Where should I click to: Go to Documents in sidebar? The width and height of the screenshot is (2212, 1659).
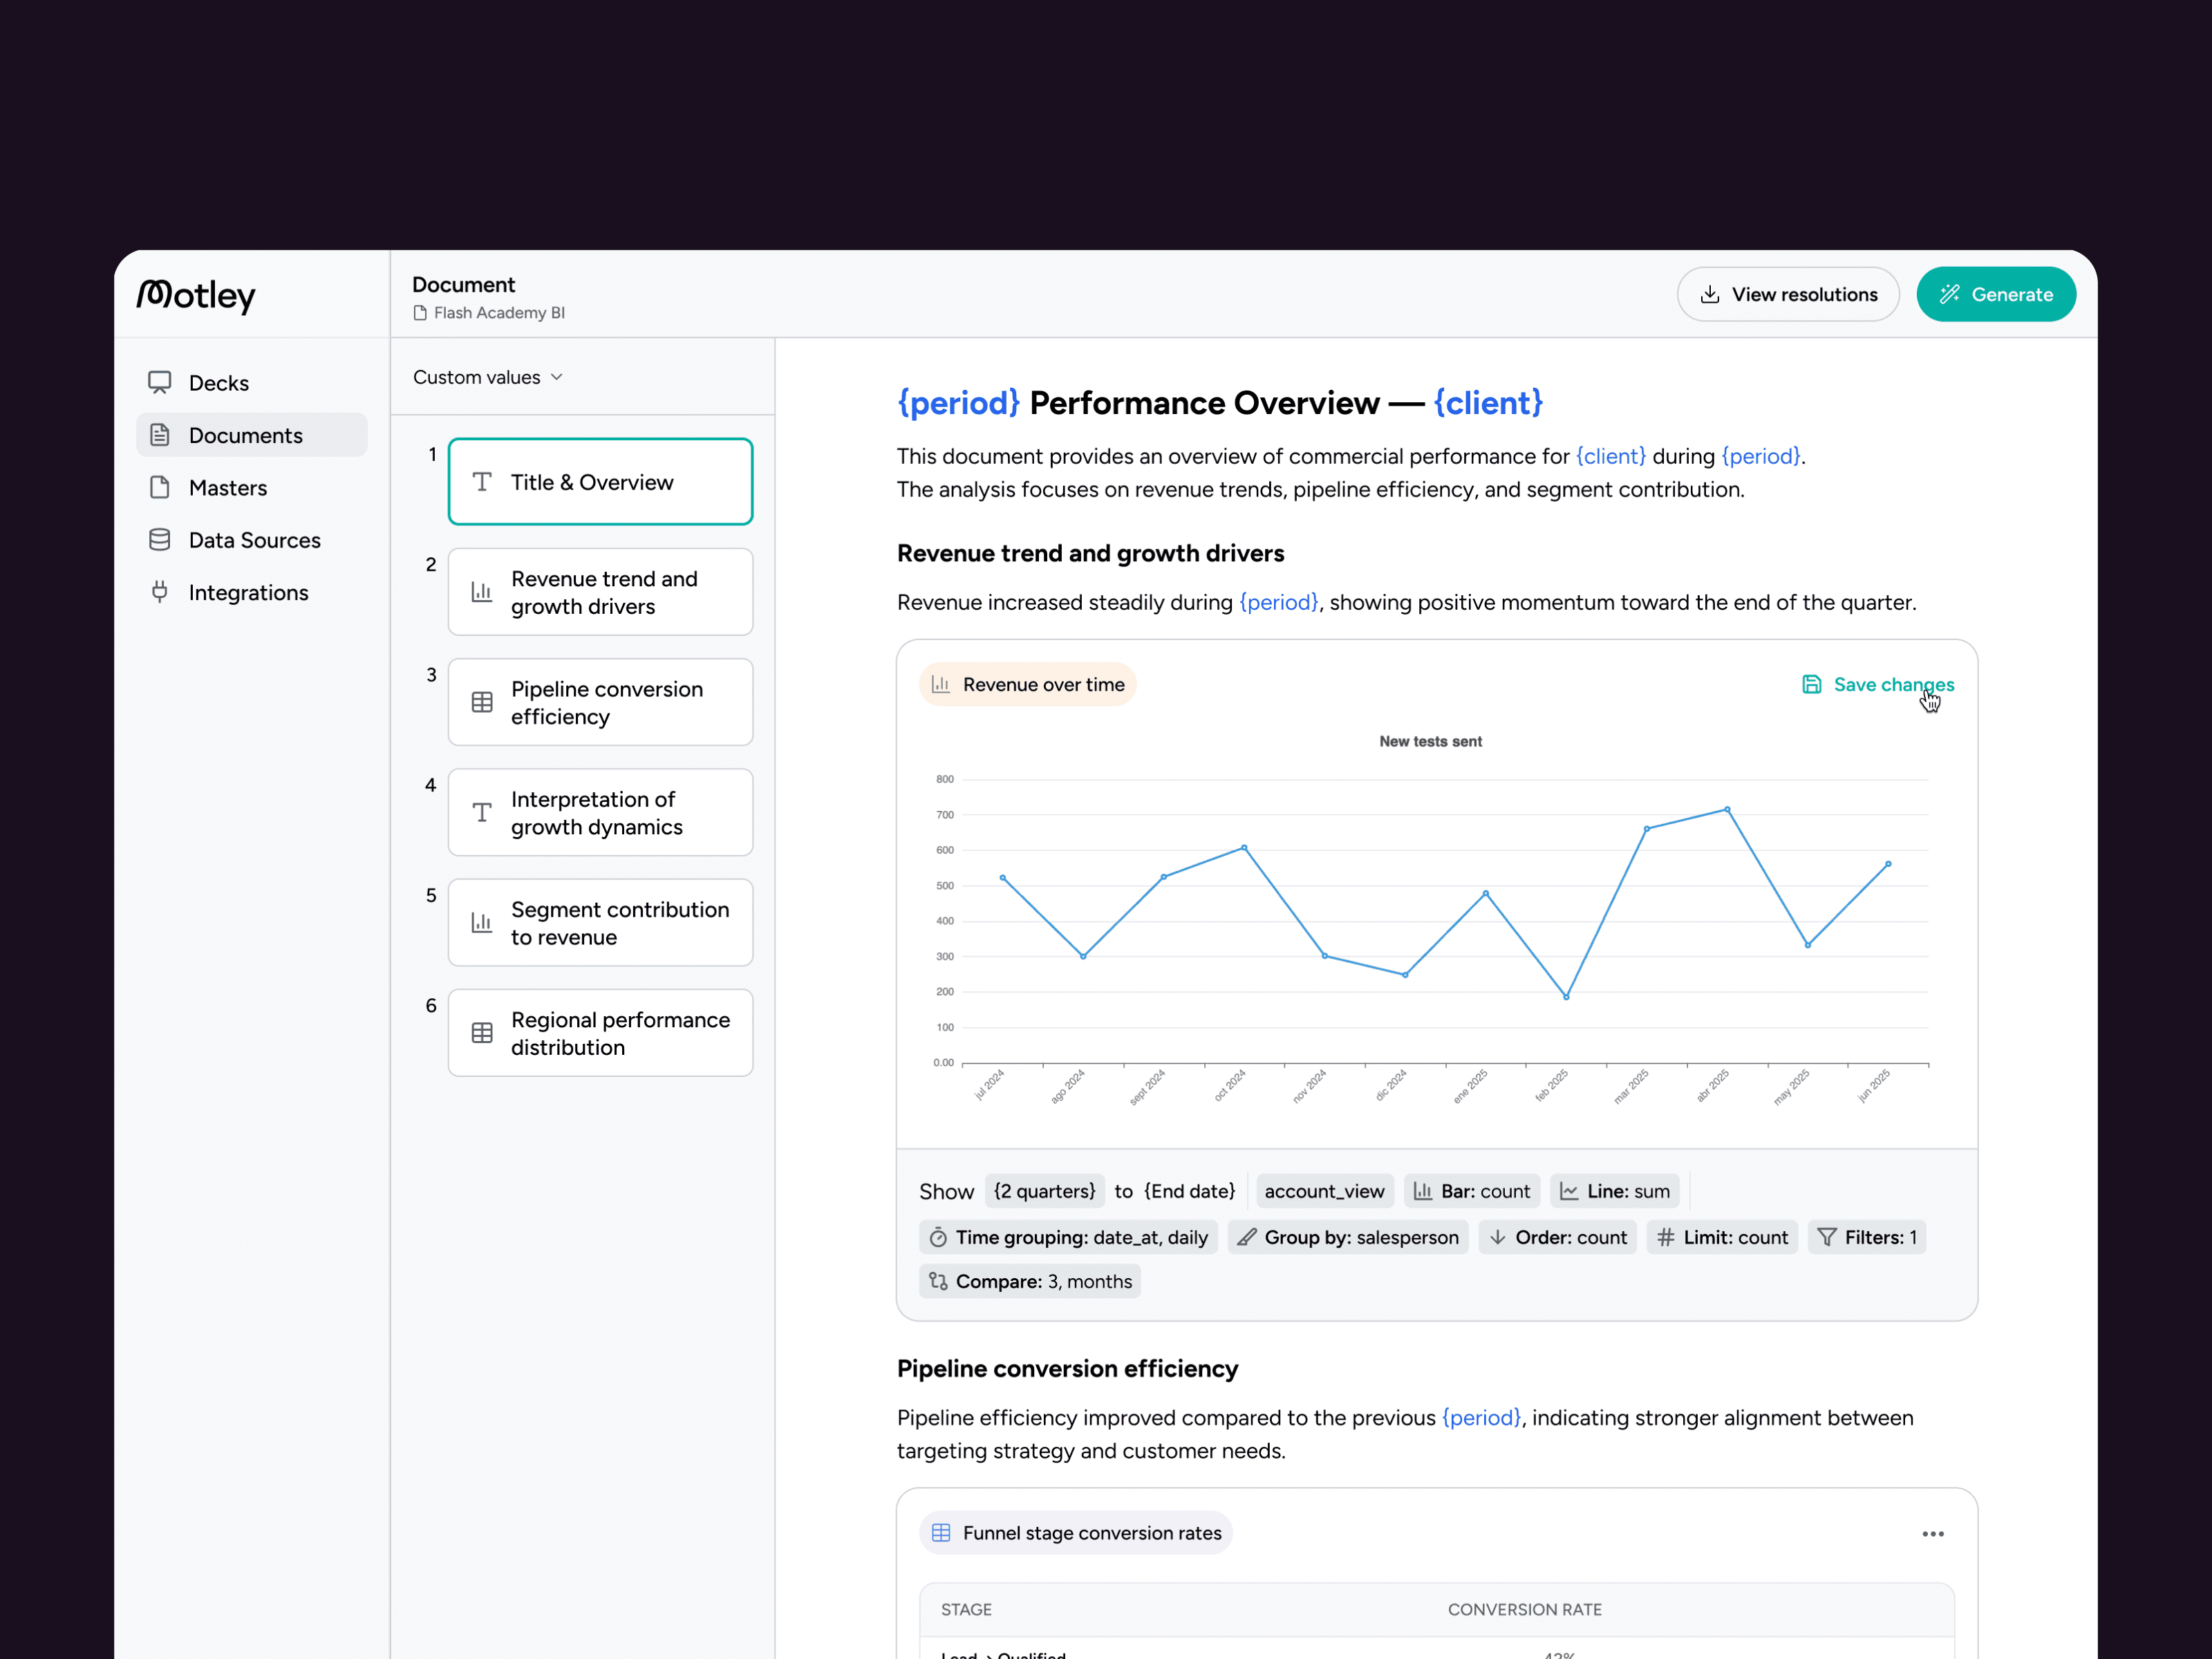251,435
